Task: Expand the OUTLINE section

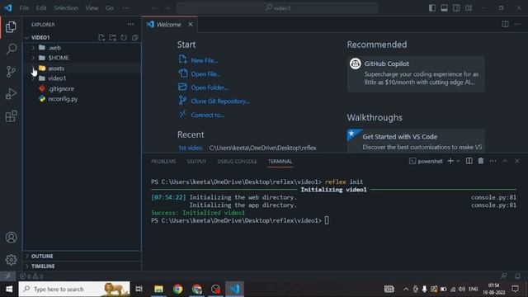Action: (82, 256)
